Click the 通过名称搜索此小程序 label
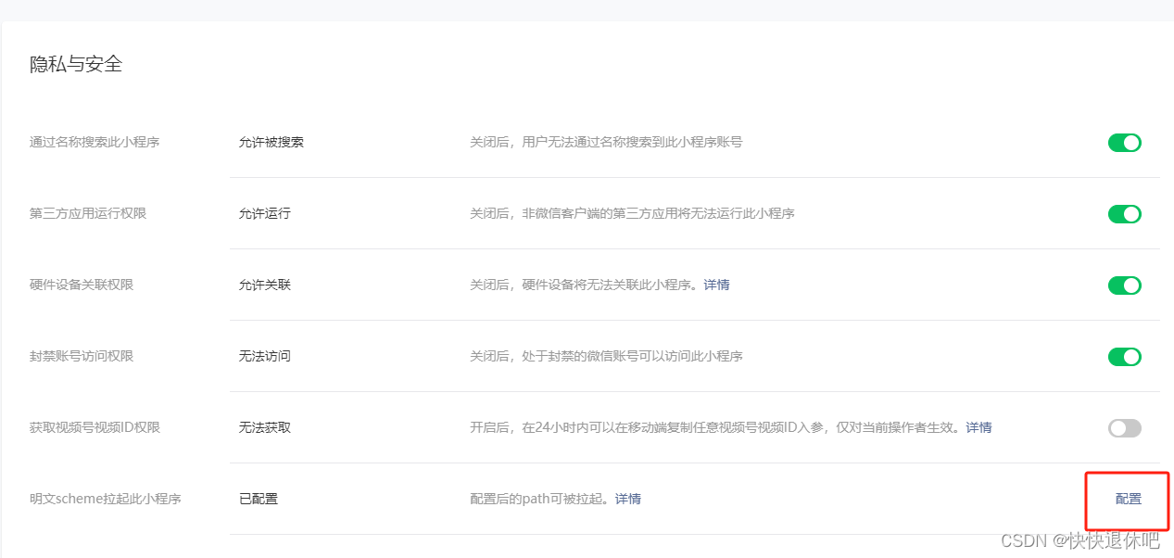This screenshot has width=1174, height=558. point(92,142)
